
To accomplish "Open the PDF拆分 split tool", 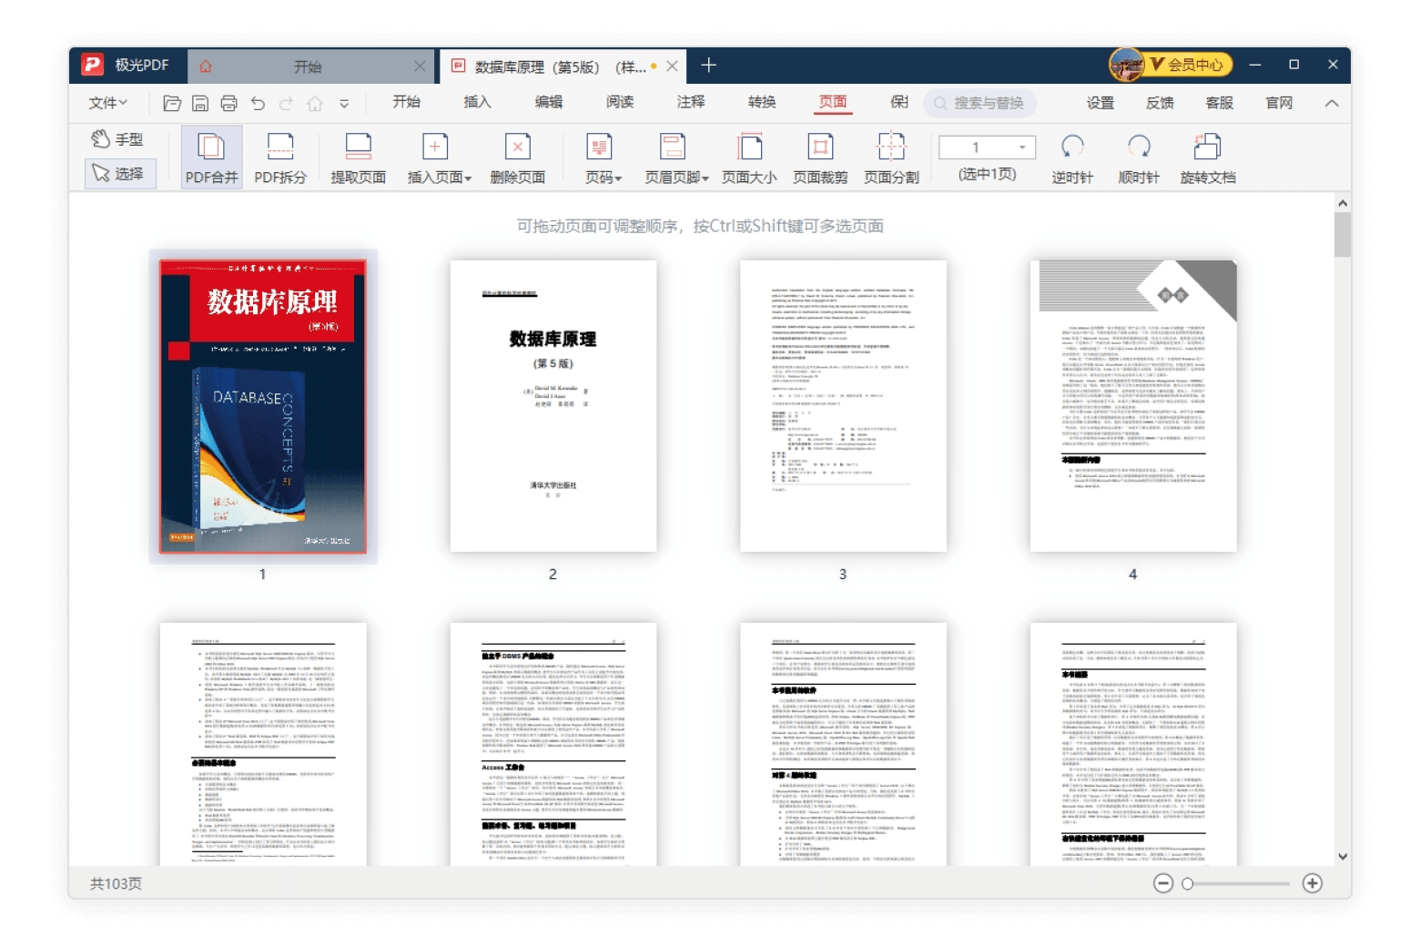I will (279, 157).
